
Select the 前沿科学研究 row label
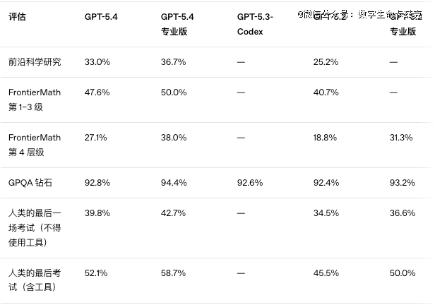click(35, 61)
